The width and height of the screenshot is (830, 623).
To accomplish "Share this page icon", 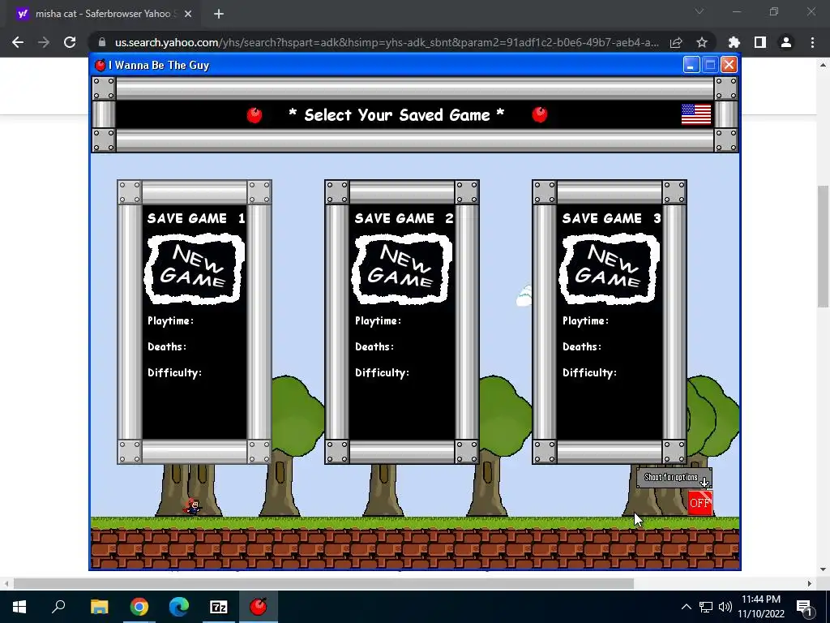I will pyautogui.click(x=676, y=42).
